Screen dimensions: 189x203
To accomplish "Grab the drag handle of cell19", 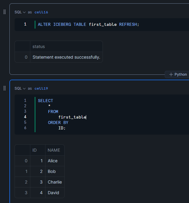I will click(5, 88).
